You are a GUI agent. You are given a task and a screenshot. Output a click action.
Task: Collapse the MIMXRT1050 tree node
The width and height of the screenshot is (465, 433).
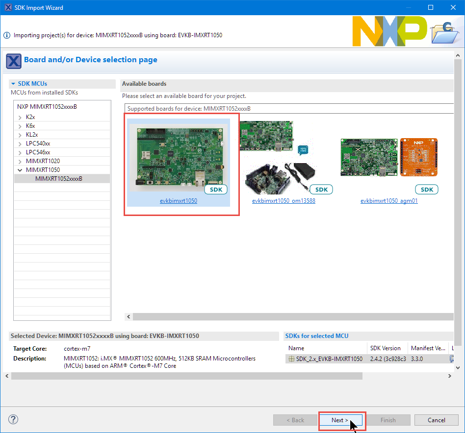coord(20,170)
